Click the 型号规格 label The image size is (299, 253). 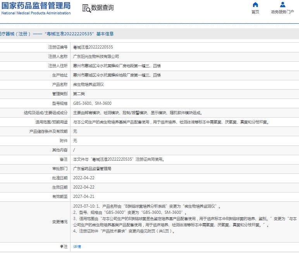point(60,103)
